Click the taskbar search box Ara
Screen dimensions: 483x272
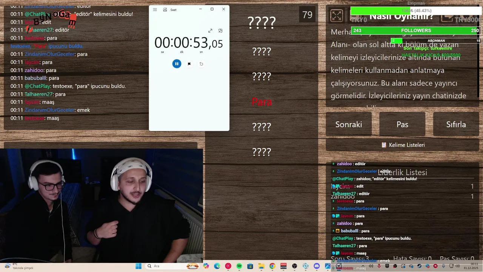click(x=172, y=266)
